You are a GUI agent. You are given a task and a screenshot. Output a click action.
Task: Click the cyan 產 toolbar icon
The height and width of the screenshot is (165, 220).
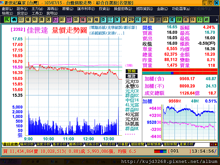(x=172, y=19)
